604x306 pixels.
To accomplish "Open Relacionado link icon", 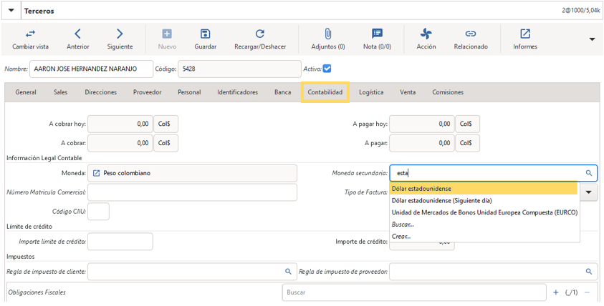I will [x=471, y=34].
